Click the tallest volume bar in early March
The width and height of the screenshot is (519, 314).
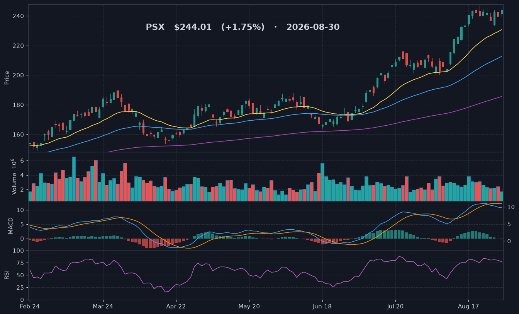(x=74, y=179)
